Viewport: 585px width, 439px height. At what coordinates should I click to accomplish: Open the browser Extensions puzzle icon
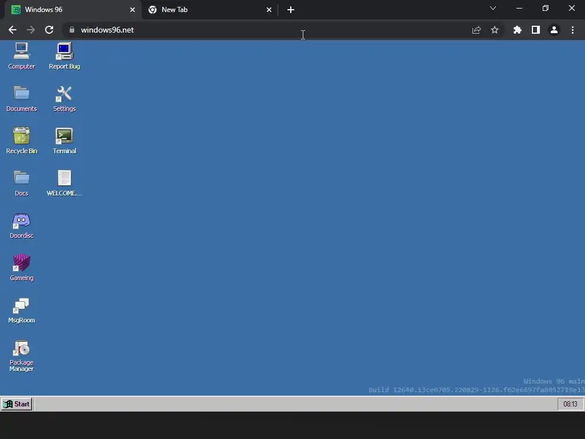[518, 30]
